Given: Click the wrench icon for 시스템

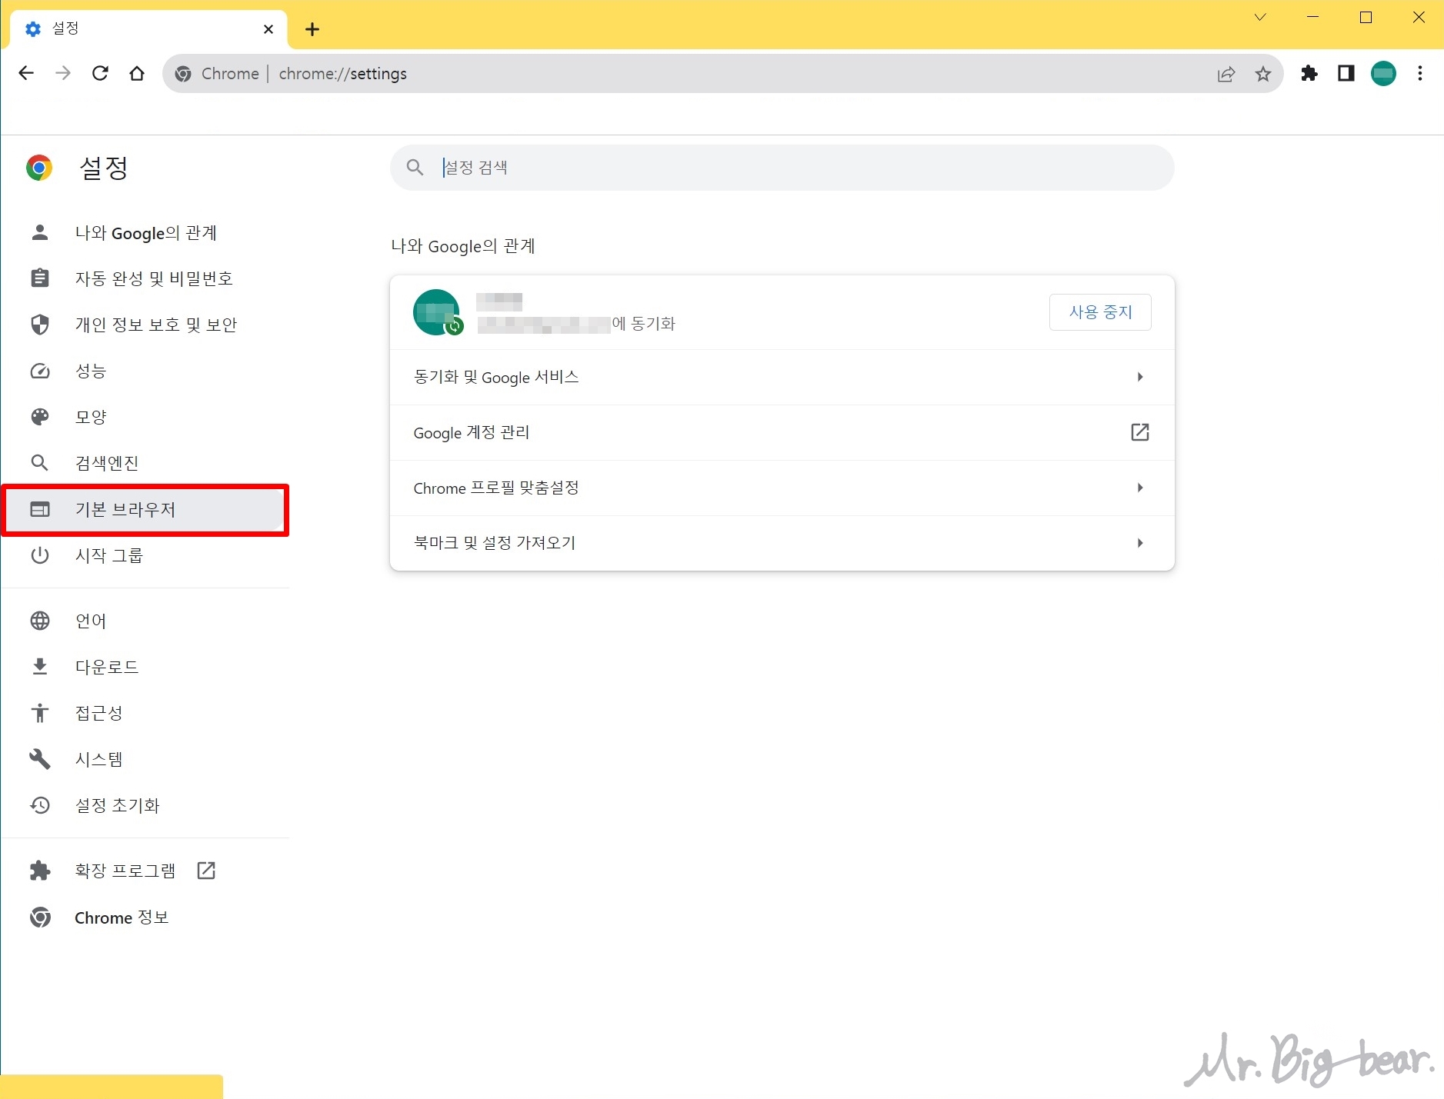Looking at the screenshot, I should pos(40,759).
